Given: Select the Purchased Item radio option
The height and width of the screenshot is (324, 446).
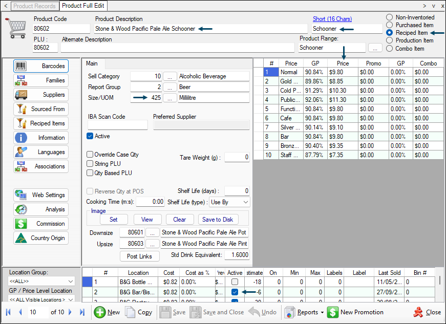Looking at the screenshot, I should [x=389, y=25].
